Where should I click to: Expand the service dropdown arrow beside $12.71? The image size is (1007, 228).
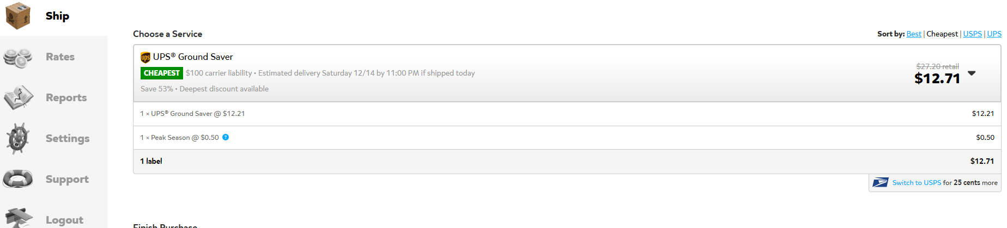click(x=972, y=73)
